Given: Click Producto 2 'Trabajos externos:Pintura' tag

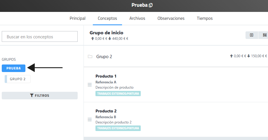Looking at the screenshot, I should tap(118, 128).
